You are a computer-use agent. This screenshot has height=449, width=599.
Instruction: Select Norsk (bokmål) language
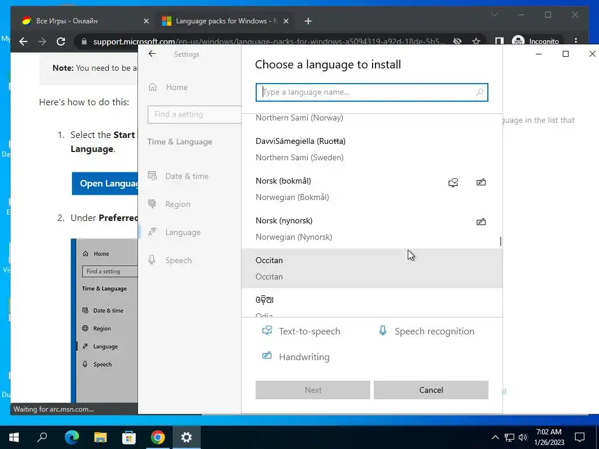click(371, 189)
